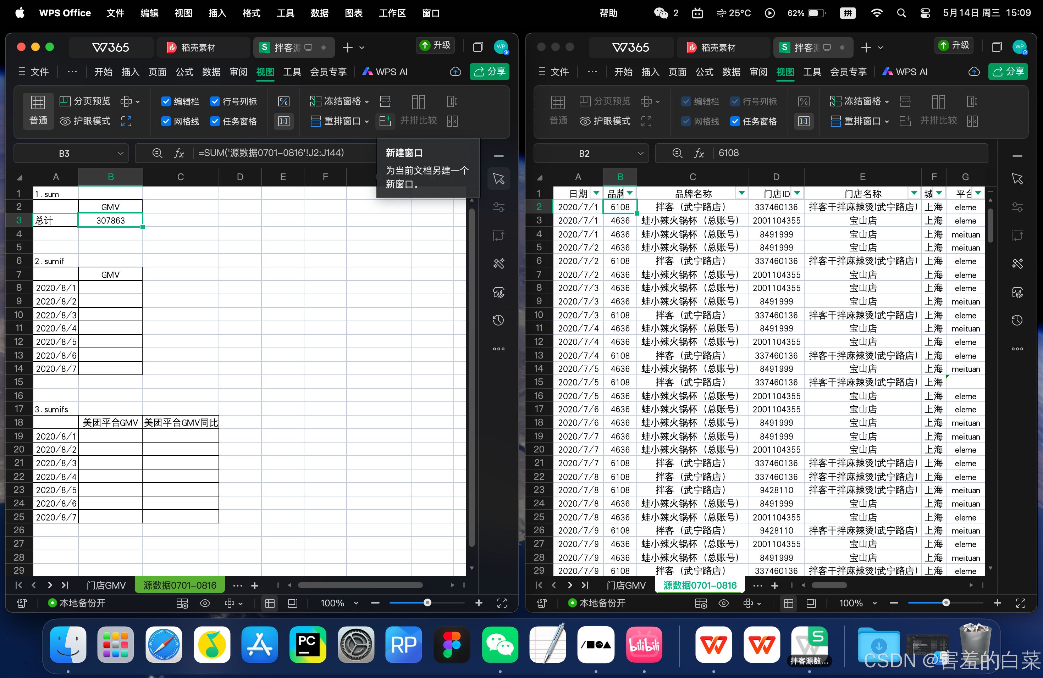Viewport: 1043px width, 678px height.
Task: Click the 升级 upgrade button in right window
Action: click(x=954, y=45)
